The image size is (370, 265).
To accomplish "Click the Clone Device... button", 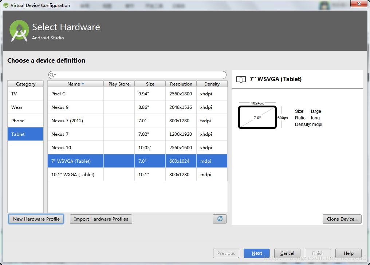I will pos(342,219).
